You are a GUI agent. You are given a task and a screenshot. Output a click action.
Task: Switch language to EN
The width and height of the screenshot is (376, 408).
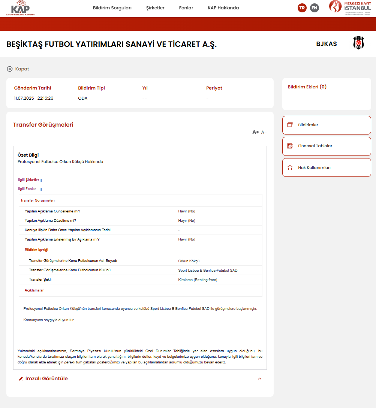tap(315, 8)
